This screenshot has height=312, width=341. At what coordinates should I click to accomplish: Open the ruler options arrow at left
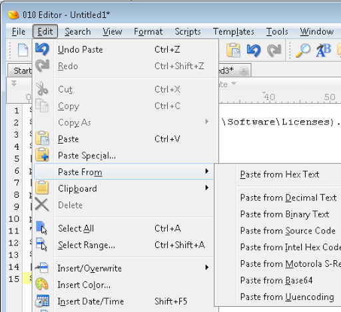click(14, 83)
